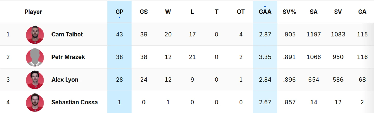Open Petr Mrazek player link
Image resolution: width=374 pixels, height=113 pixels.
(x=68, y=57)
